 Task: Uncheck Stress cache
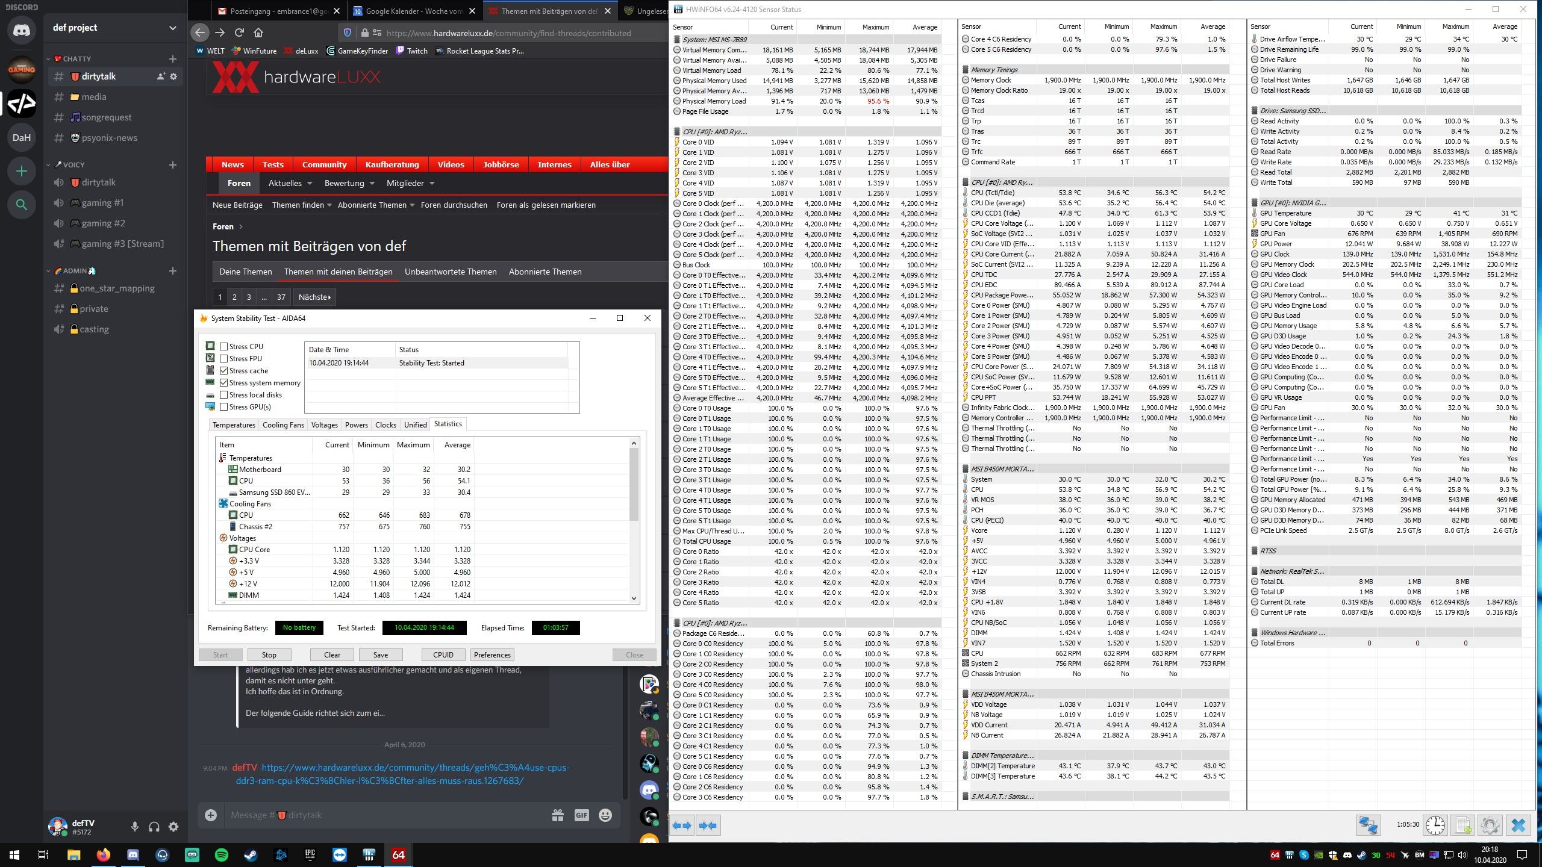tap(224, 371)
